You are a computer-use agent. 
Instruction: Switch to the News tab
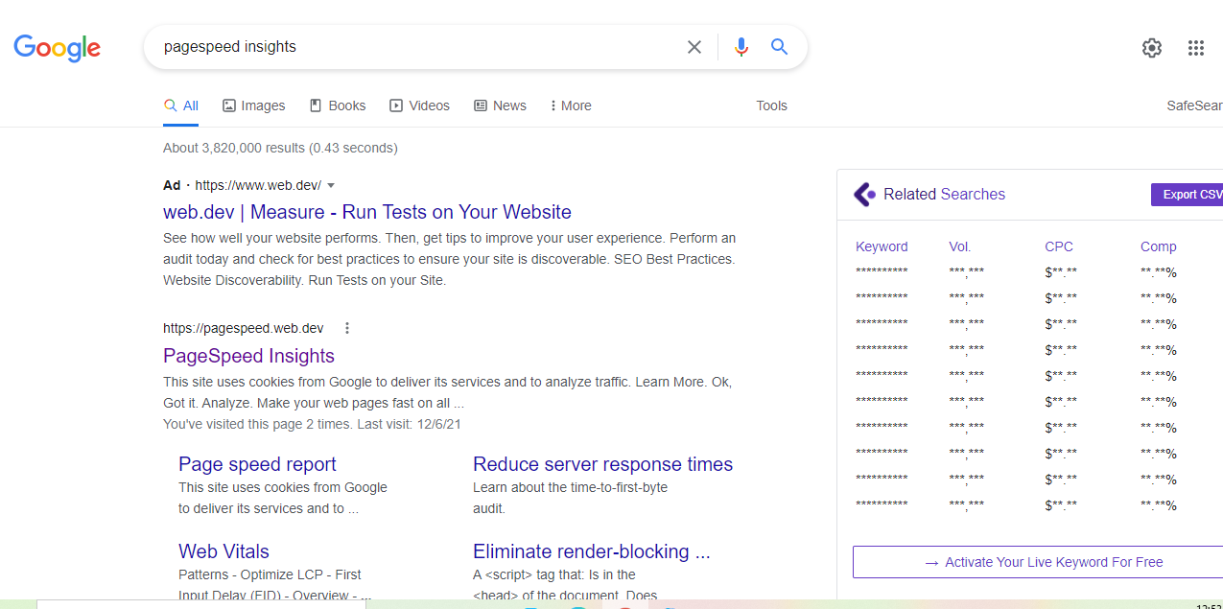(x=500, y=105)
